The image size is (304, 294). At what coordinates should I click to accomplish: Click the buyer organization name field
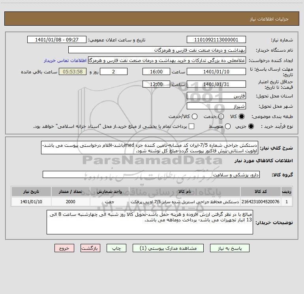pos(157,50)
